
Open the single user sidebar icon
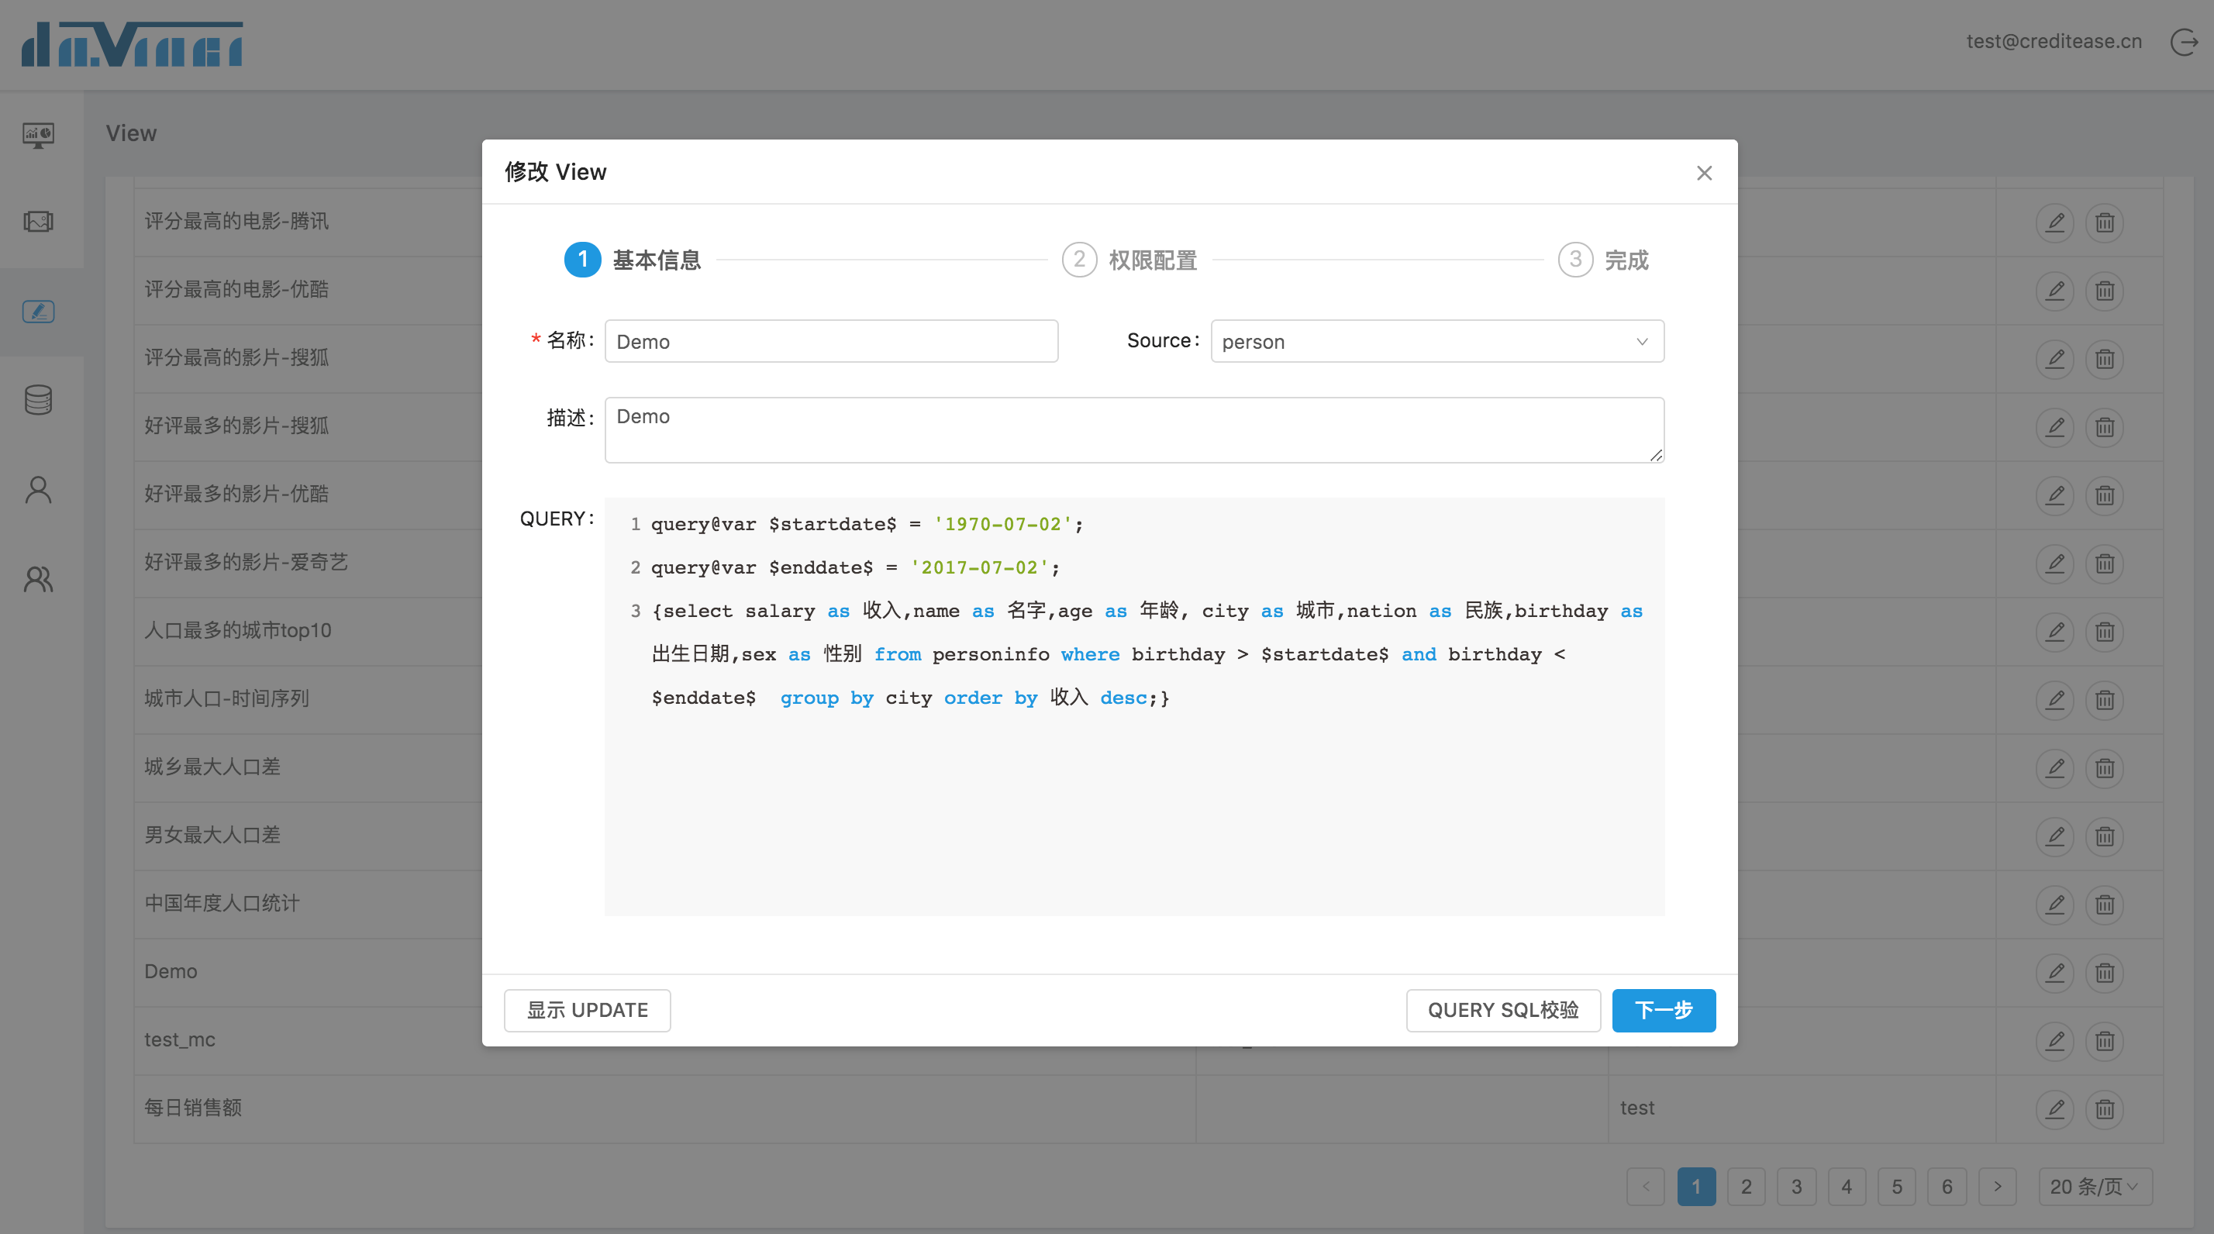(x=39, y=490)
